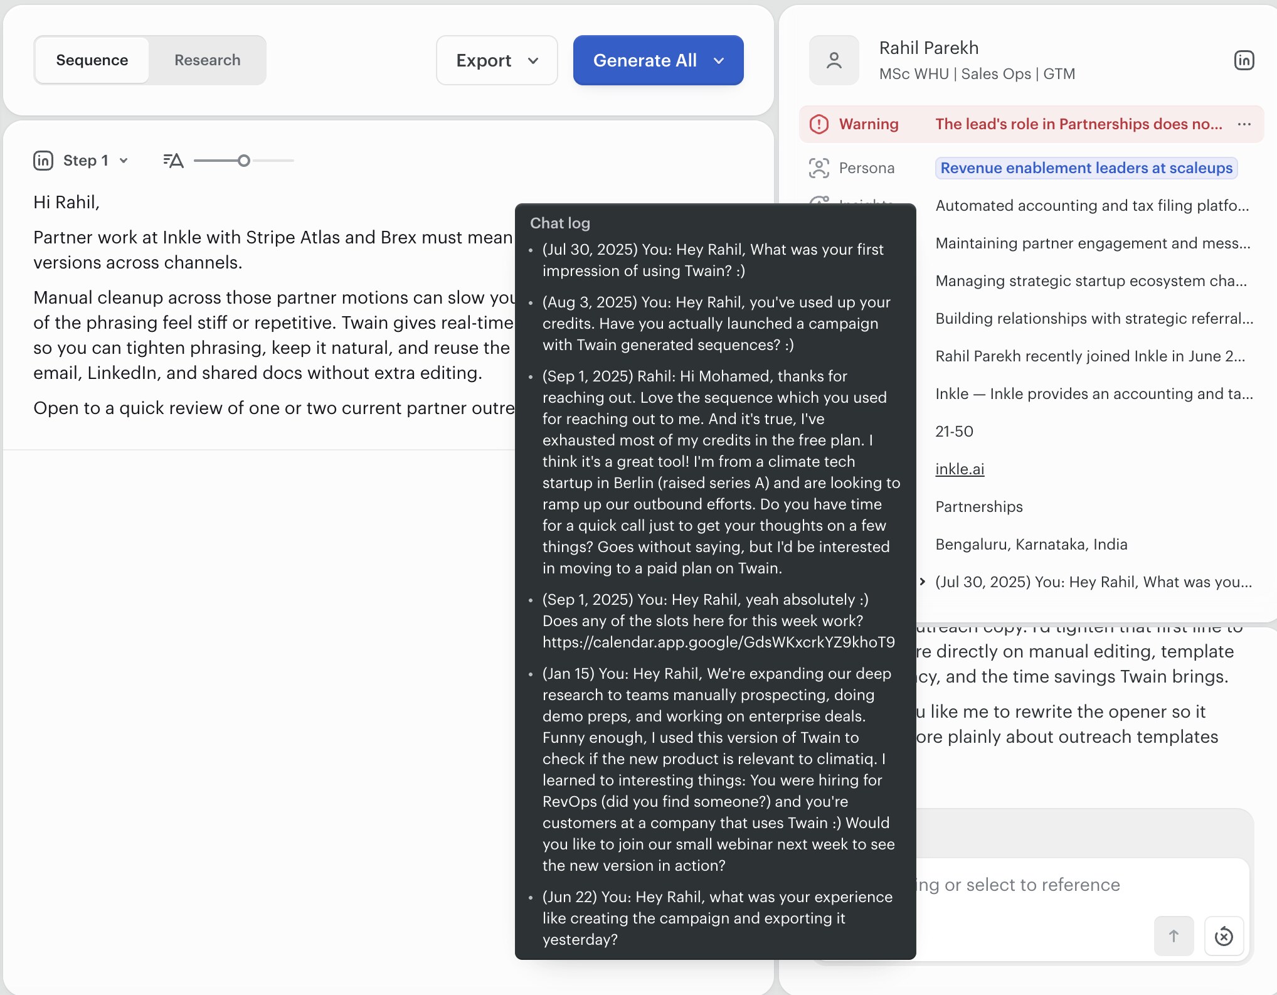
Task: Click the reset conversation icon next to send
Action: click(1224, 936)
